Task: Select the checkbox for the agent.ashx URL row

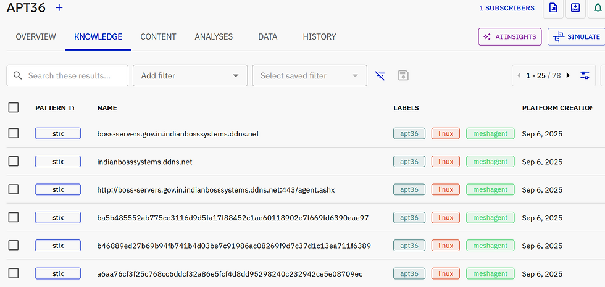Action: pos(14,189)
